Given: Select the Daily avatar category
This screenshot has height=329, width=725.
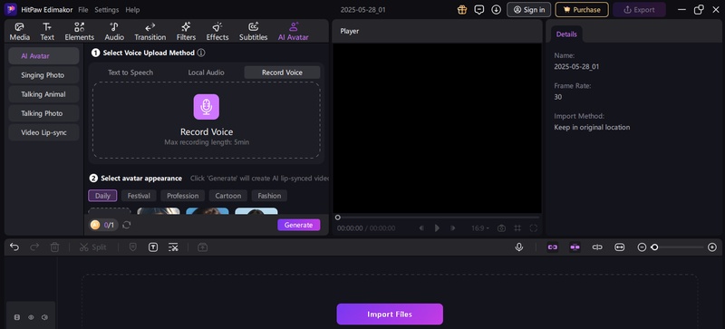Looking at the screenshot, I should pyautogui.click(x=102, y=196).
